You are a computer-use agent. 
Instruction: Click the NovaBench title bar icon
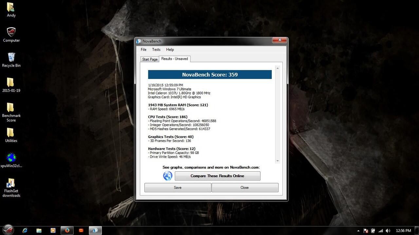click(139, 41)
